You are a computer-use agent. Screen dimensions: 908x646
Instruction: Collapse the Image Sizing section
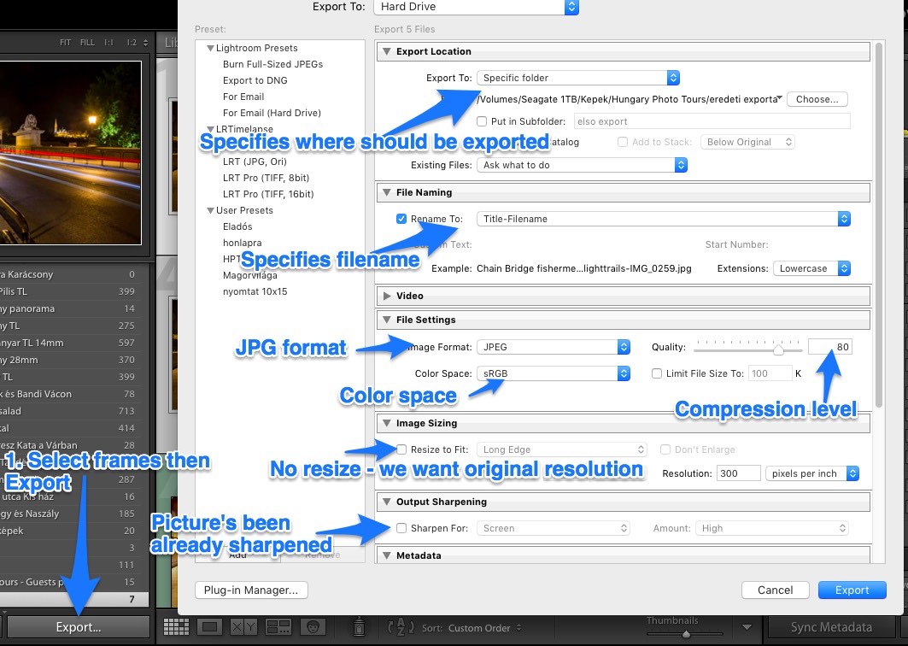click(387, 423)
